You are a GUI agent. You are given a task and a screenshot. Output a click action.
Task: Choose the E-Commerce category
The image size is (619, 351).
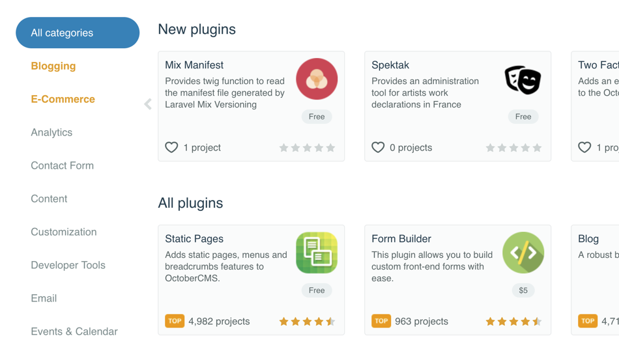click(63, 99)
